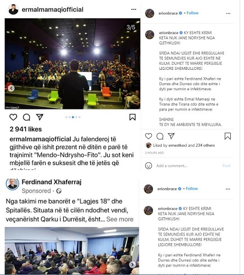
Task: Advance to next photo in Xhaferraj post
Action: click(132, 265)
